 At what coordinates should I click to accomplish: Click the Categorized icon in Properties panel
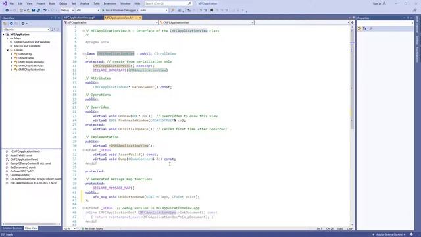pyautogui.click(x=360, y=28)
